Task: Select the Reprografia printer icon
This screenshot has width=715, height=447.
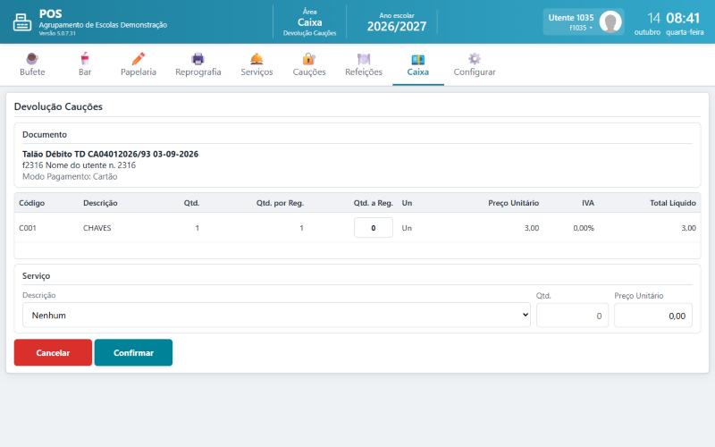Action: 198,58
